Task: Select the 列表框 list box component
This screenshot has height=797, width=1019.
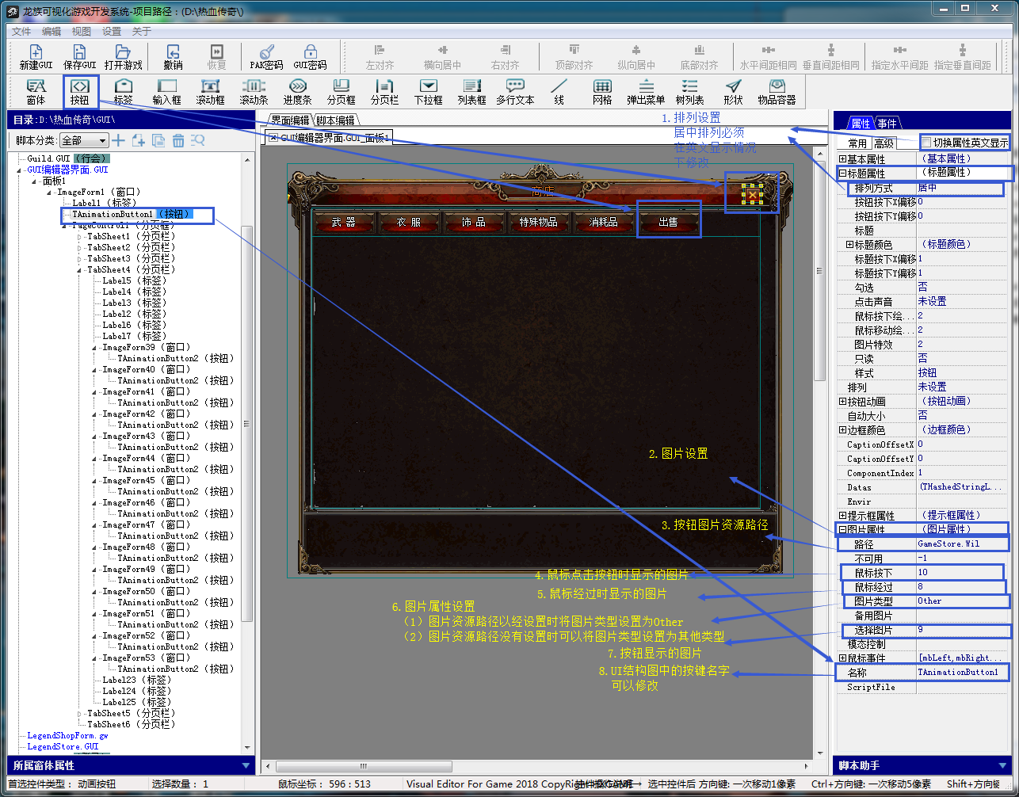Action: click(471, 92)
